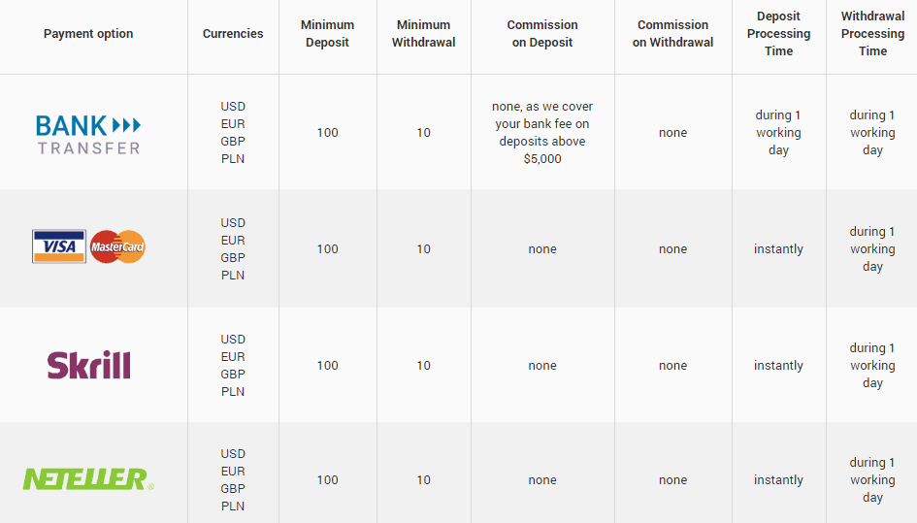Click Bank Transfer's deposit processing time
This screenshot has width=917, height=523.
(x=778, y=133)
